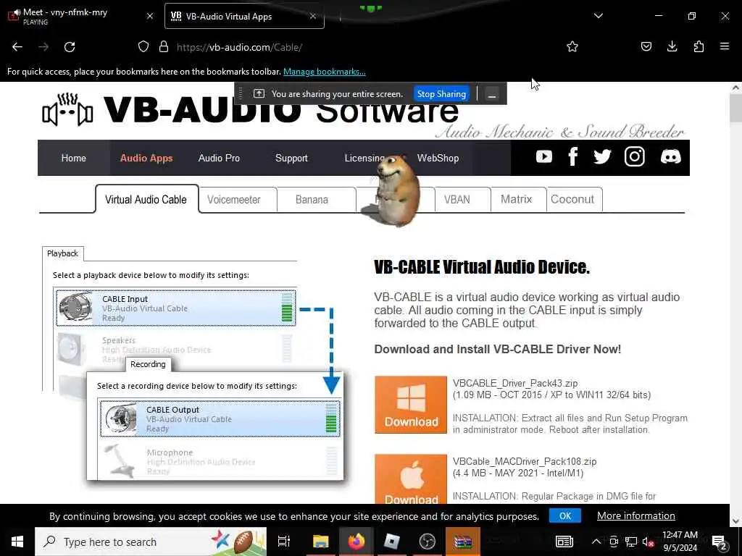Image resolution: width=742 pixels, height=556 pixels.
Task: Go back to the previous page
Action: point(17,47)
